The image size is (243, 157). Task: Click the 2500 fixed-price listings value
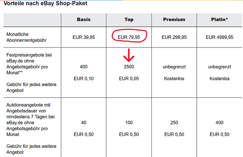point(129,67)
